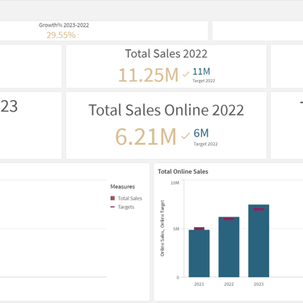
Task: Open the Total Sales 2022 KPI value
Action: [x=149, y=74]
